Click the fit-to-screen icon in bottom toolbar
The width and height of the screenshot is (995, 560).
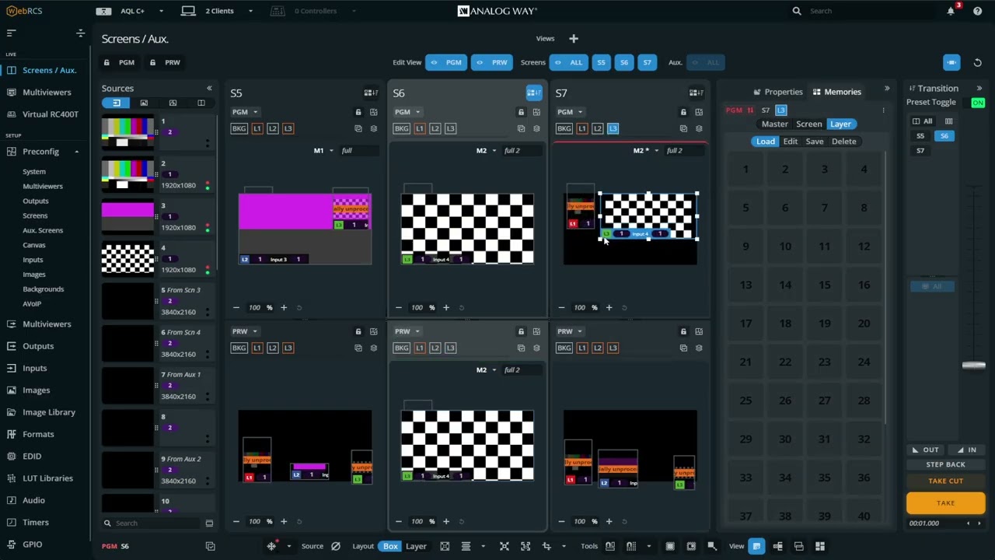445,546
